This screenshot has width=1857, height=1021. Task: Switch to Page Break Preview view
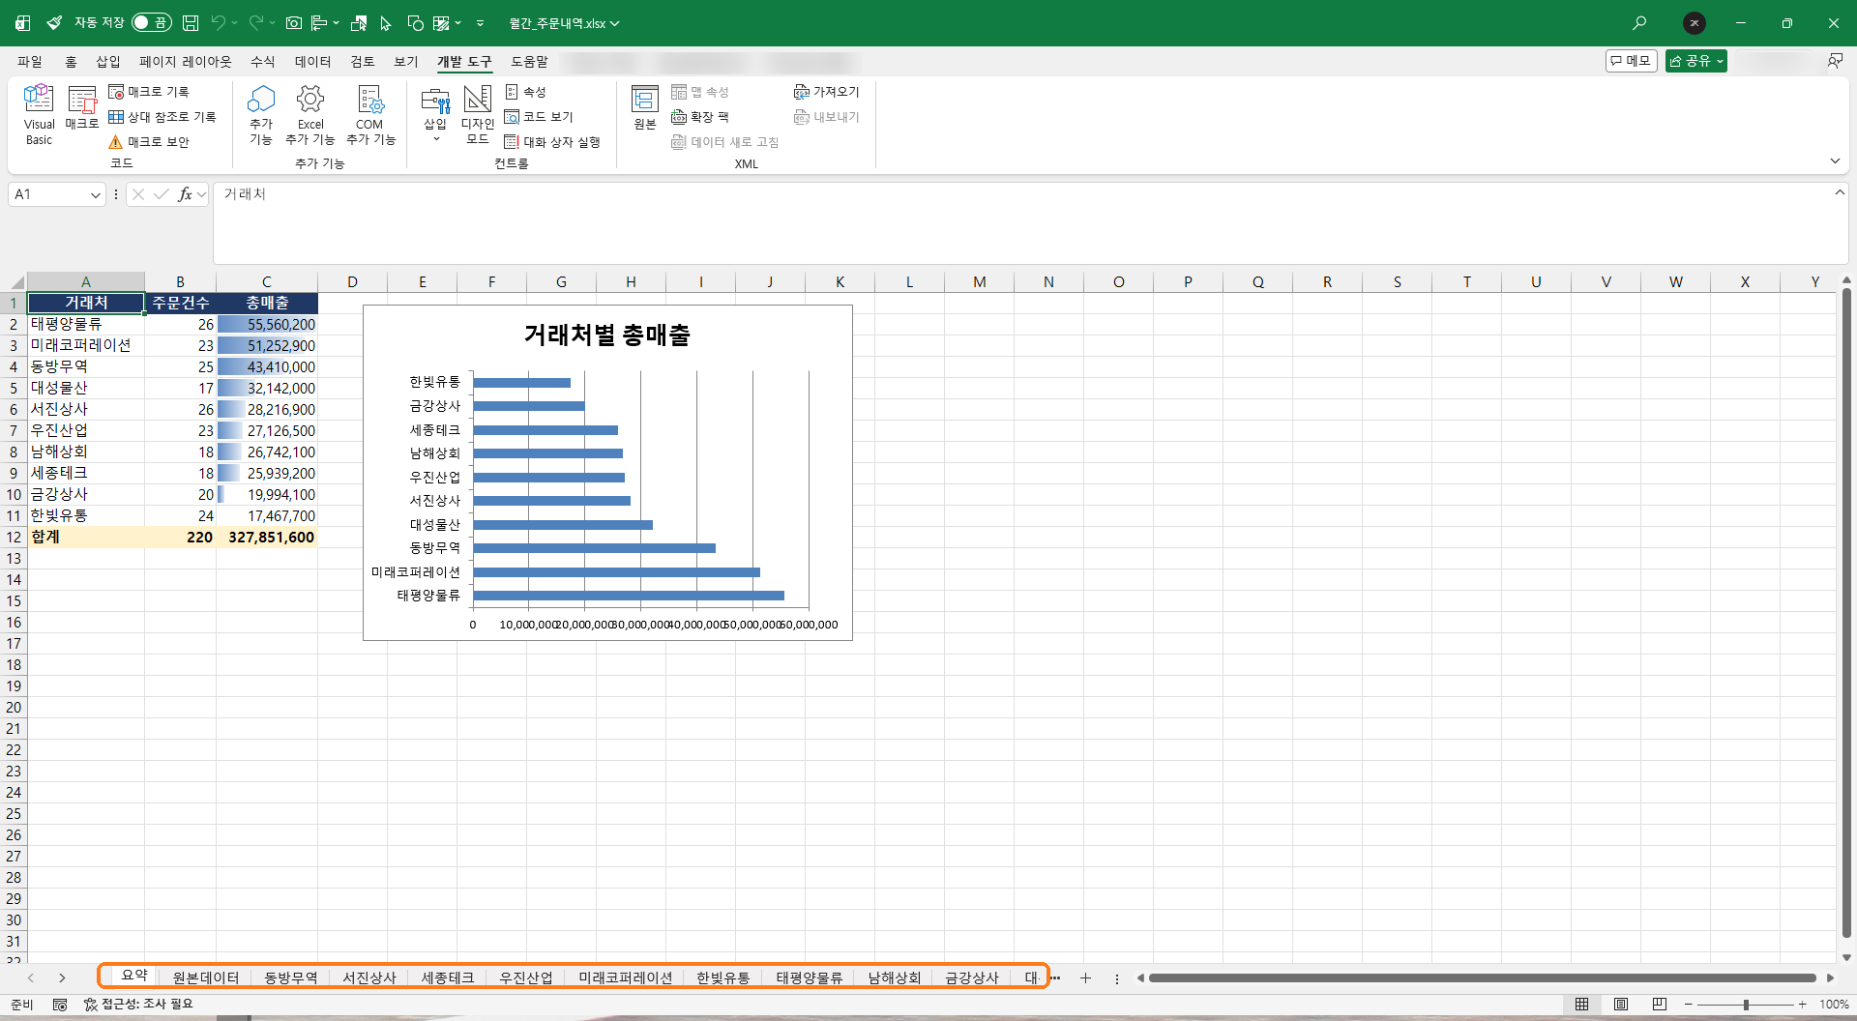click(1660, 1005)
